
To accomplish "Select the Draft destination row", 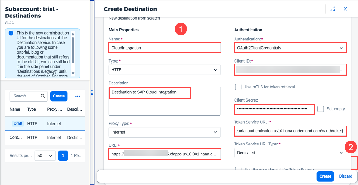I will pyautogui.click(x=45, y=124).
